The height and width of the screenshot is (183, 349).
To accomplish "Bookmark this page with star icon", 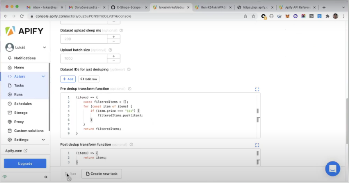I will 253,16.
